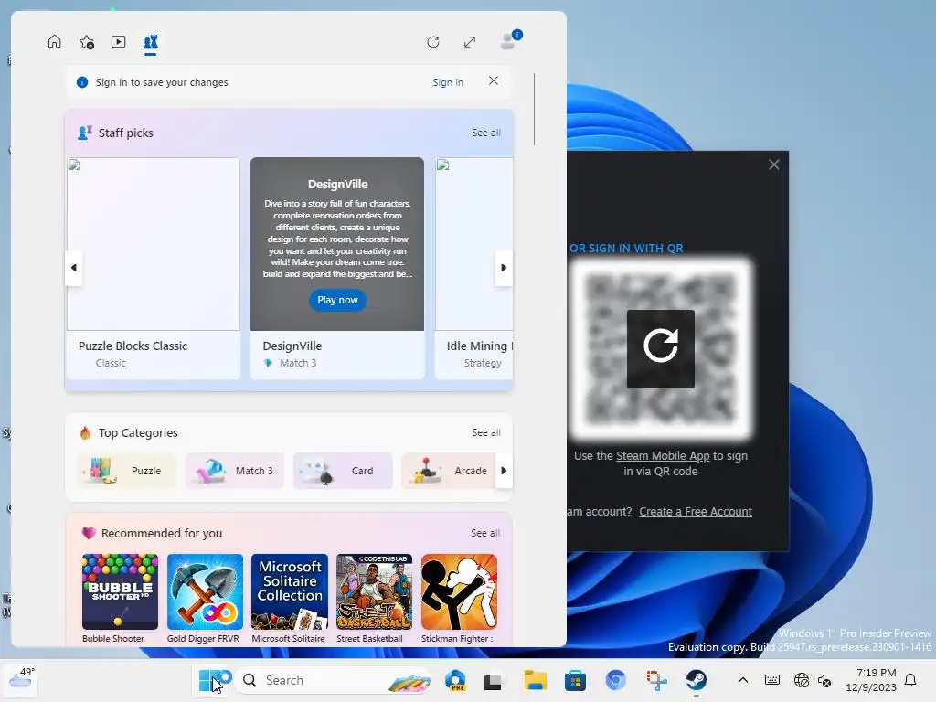936x702 pixels.
Task: Choose the Match 3 category
Action: coord(235,471)
